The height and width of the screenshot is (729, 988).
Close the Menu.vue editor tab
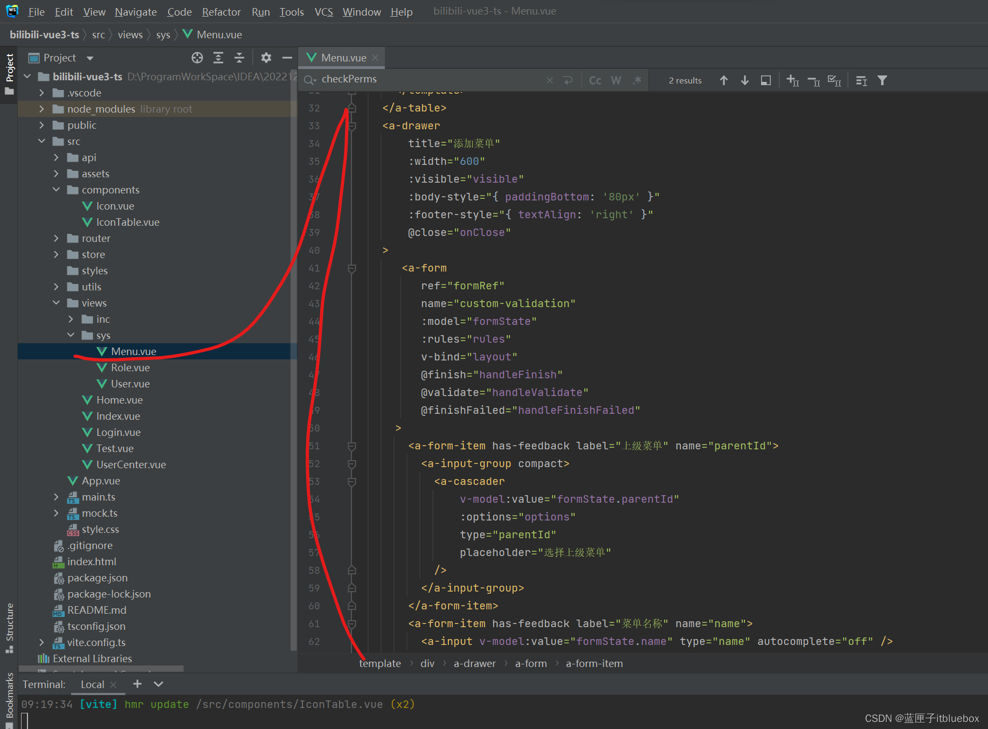pyautogui.click(x=375, y=58)
